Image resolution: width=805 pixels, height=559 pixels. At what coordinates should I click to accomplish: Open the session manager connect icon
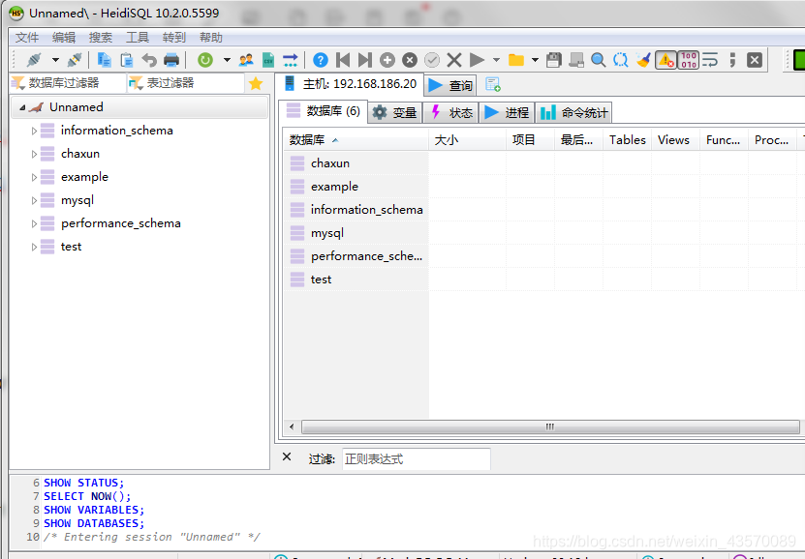click(x=34, y=60)
